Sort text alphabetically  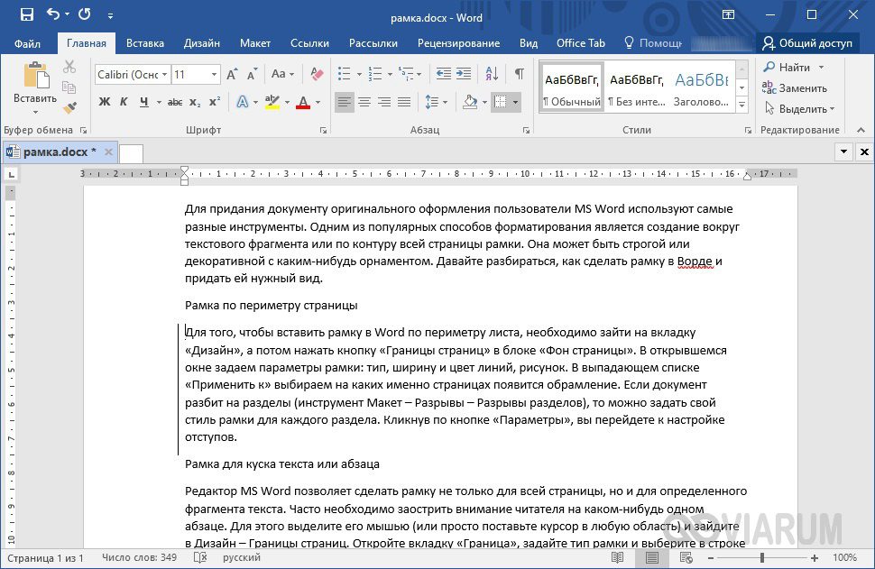point(492,74)
